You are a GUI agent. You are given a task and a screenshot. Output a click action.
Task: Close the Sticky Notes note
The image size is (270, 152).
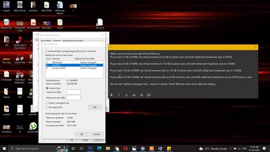pos(255,47)
